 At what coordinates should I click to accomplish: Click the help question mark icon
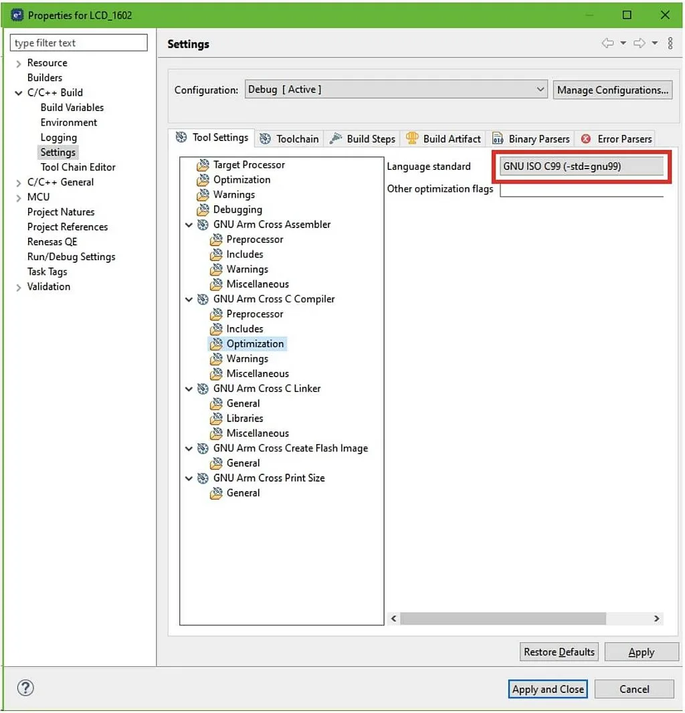[25, 688]
